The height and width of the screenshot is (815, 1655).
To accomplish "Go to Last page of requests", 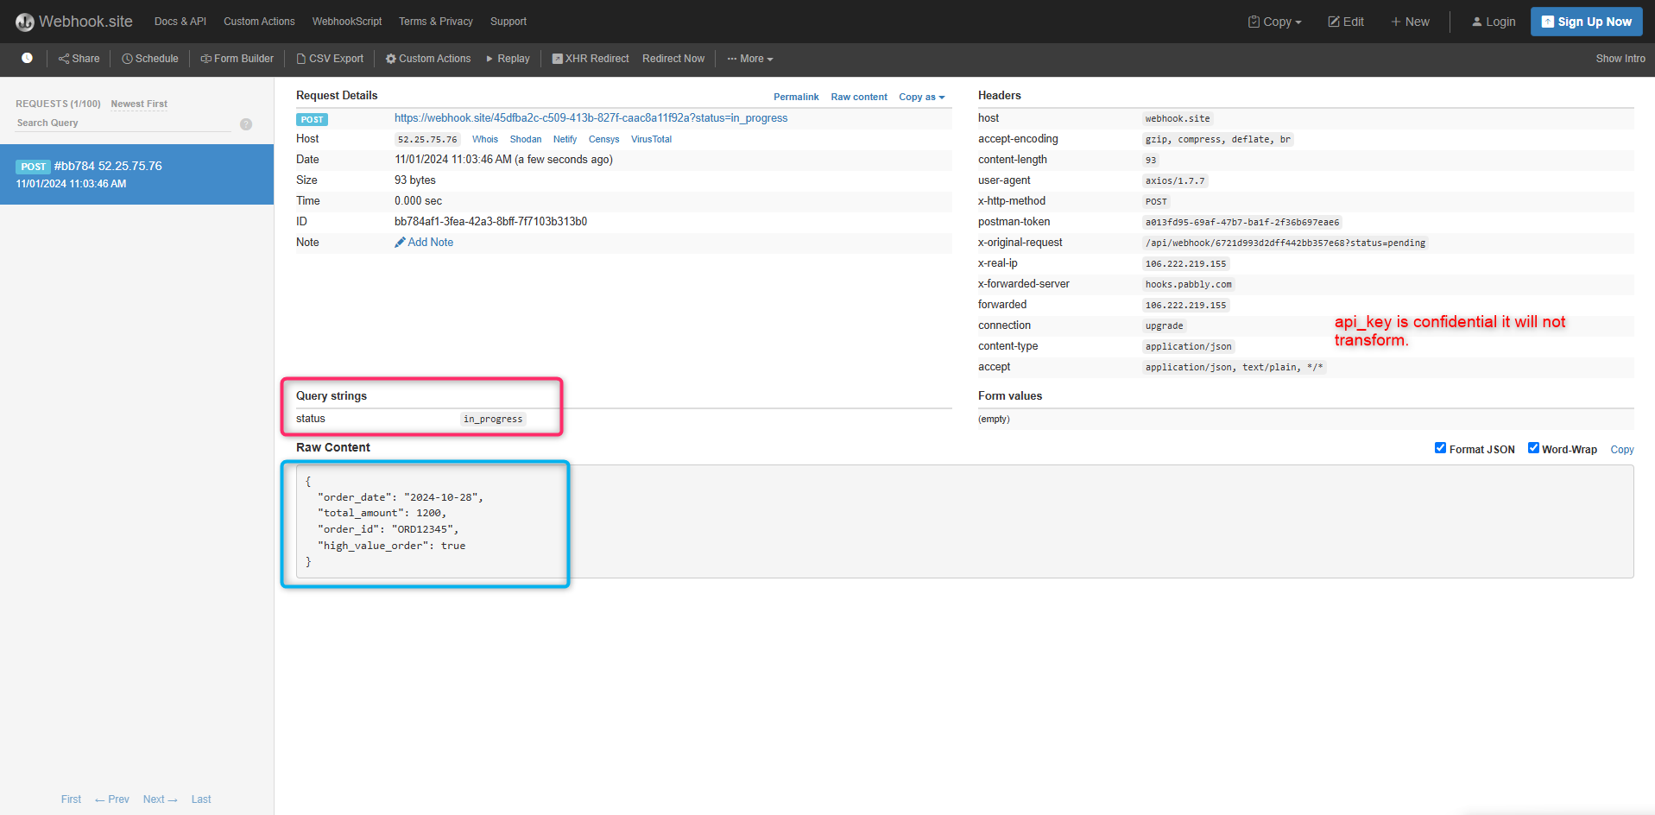I will click(201, 799).
